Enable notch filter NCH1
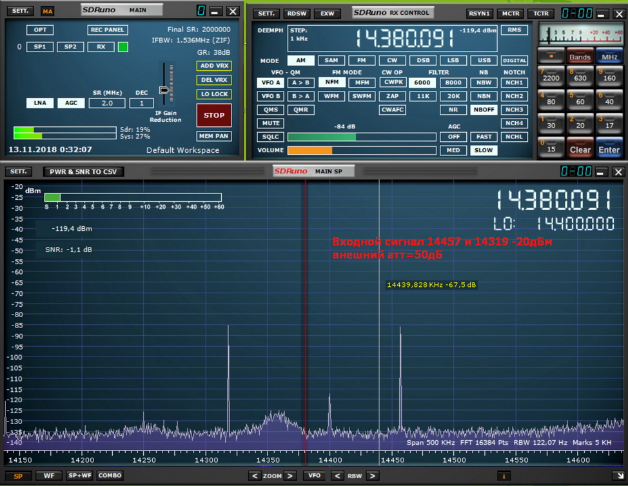This screenshot has height=486, width=628. click(x=515, y=83)
